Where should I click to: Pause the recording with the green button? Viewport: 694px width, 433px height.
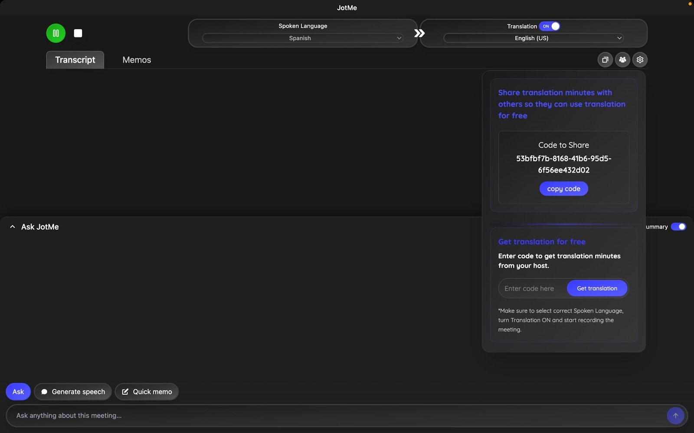coord(56,33)
